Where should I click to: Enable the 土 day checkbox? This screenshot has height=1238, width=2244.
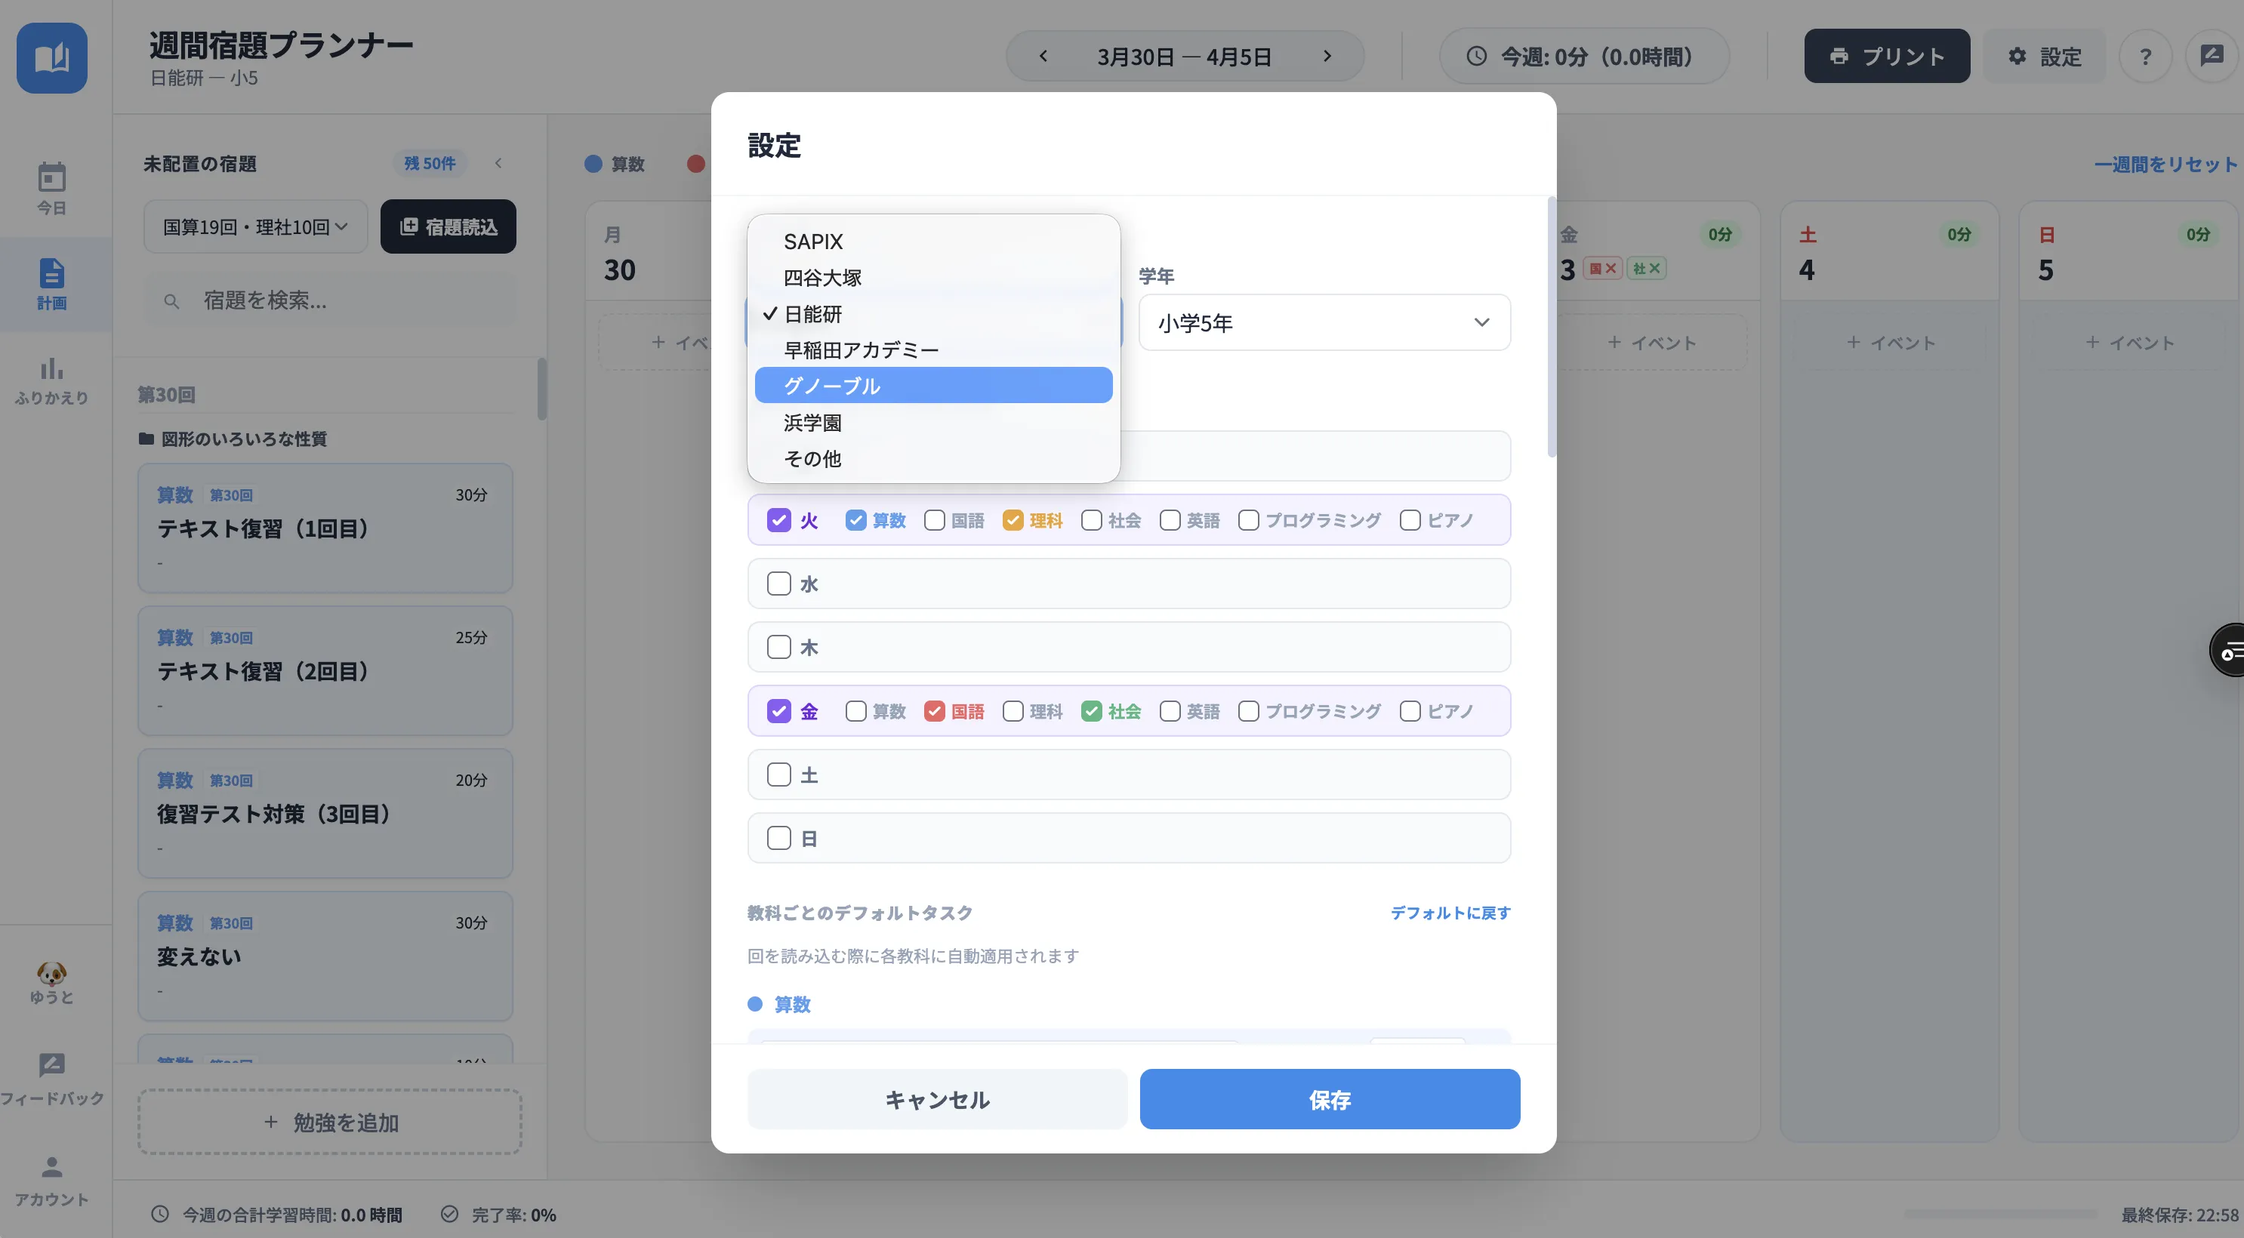point(778,775)
